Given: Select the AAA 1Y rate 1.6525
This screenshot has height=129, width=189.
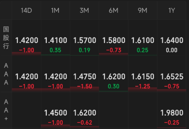Looking at the screenshot, I should pyautogui.click(x=172, y=77).
